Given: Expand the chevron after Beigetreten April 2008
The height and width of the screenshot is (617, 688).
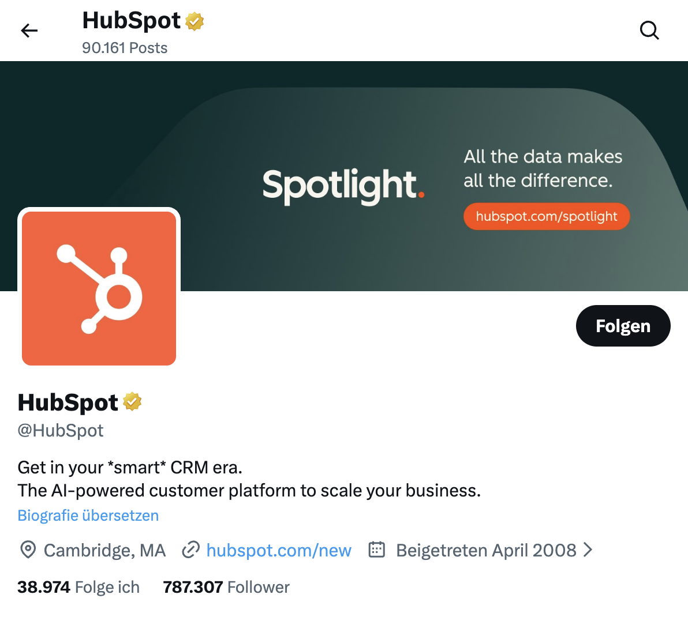Looking at the screenshot, I should point(588,550).
